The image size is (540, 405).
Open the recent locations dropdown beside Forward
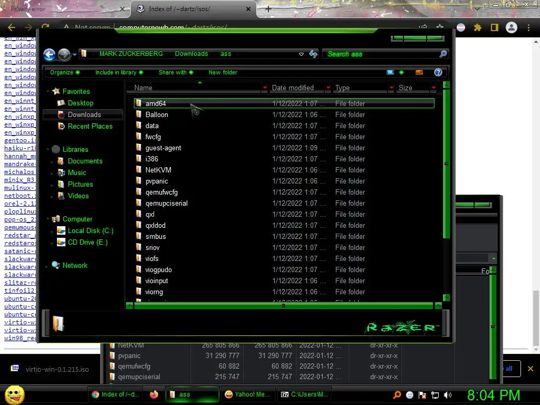(x=74, y=54)
